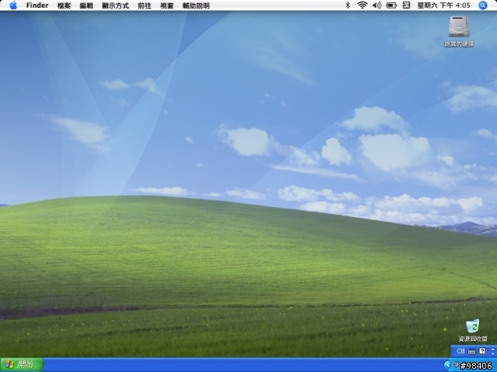Open the 前往 menu
This screenshot has height=372, width=497.
(x=144, y=5)
